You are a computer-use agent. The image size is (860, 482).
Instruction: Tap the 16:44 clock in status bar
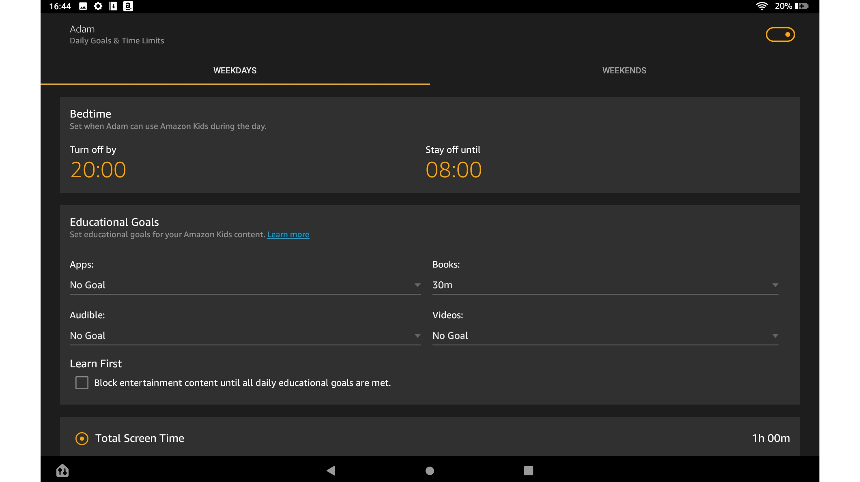click(60, 6)
